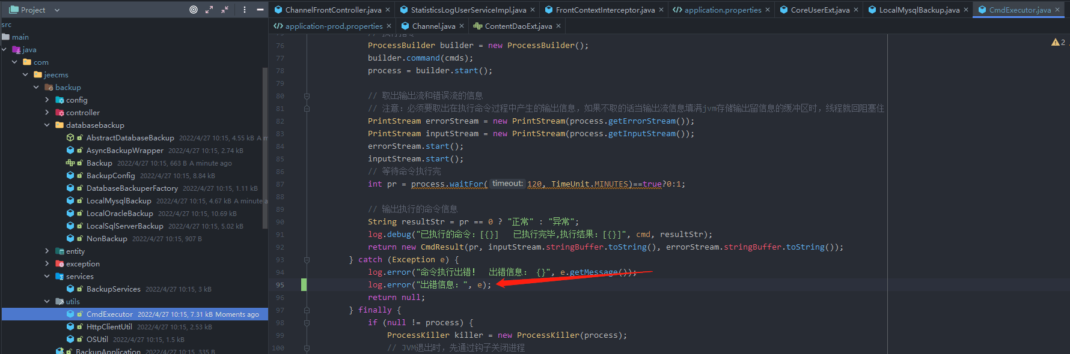The height and width of the screenshot is (354, 1070).
Task: Select LocalMysqlBackup in project tree
Action: click(x=118, y=200)
